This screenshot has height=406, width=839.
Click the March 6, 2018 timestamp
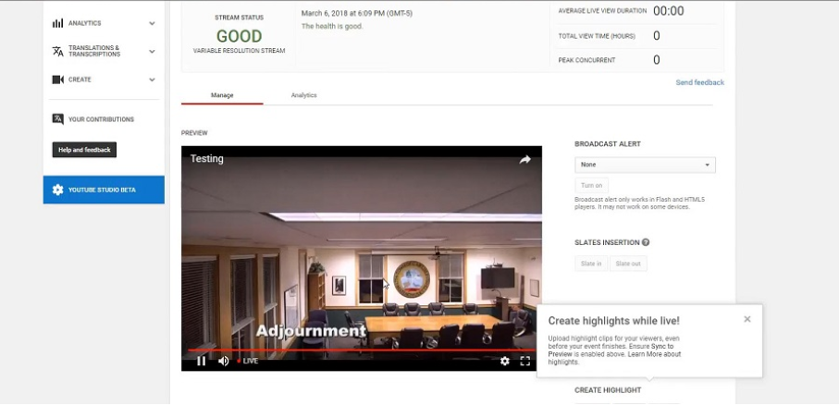click(x=357, y=13)
